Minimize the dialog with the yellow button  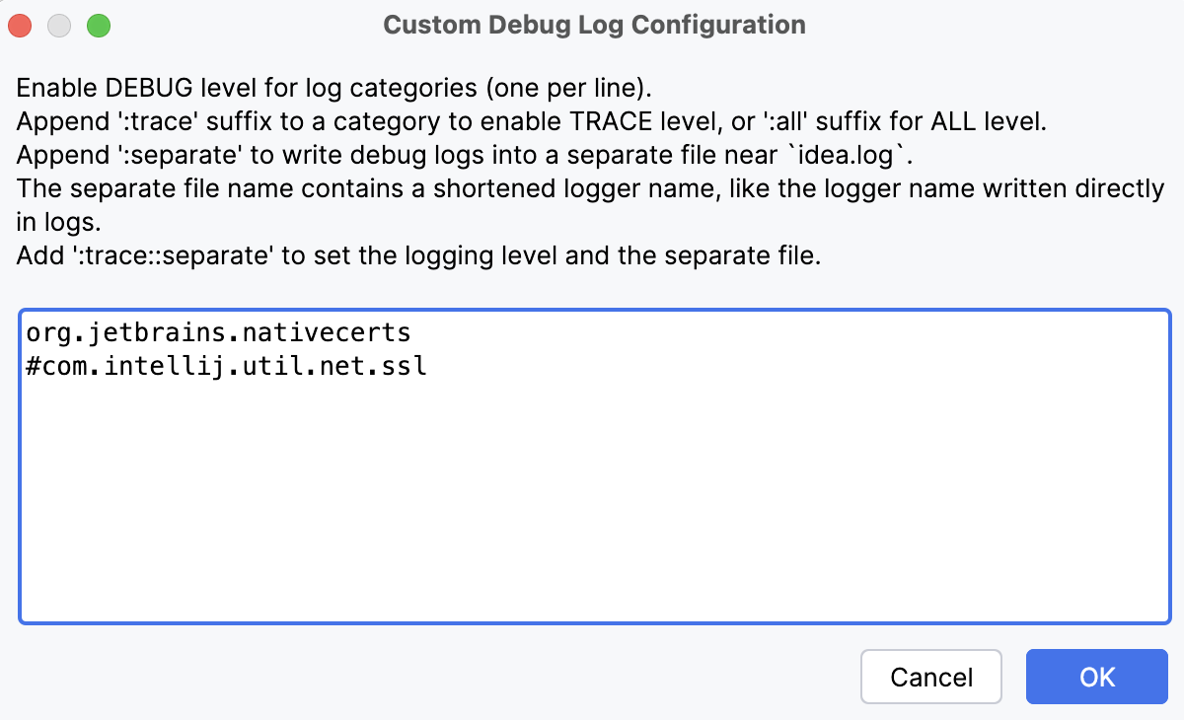click(x=58, y=25)
